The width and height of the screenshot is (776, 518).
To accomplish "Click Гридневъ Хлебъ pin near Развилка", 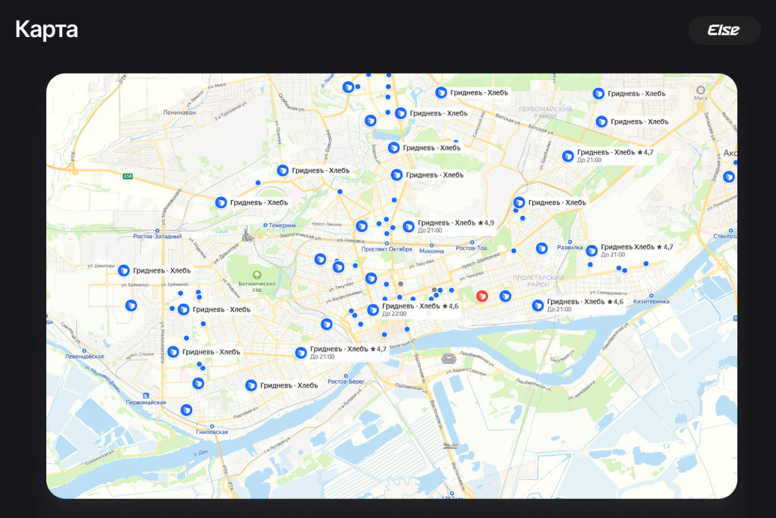I will click(592, 251).
